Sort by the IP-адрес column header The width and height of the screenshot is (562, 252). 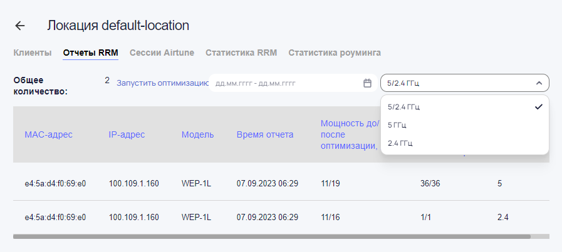click(127, 134)
